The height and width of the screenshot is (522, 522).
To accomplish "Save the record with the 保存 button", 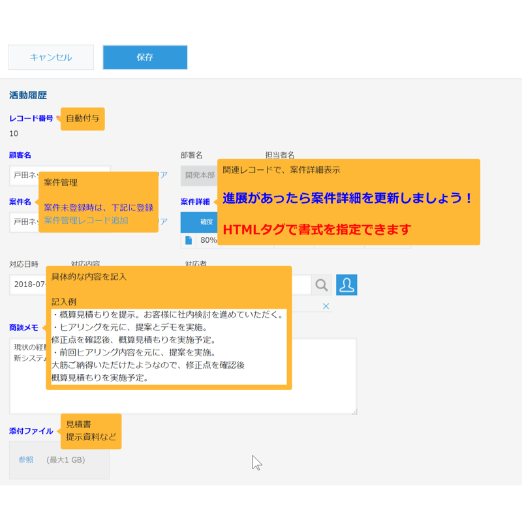I will (144, 57).
